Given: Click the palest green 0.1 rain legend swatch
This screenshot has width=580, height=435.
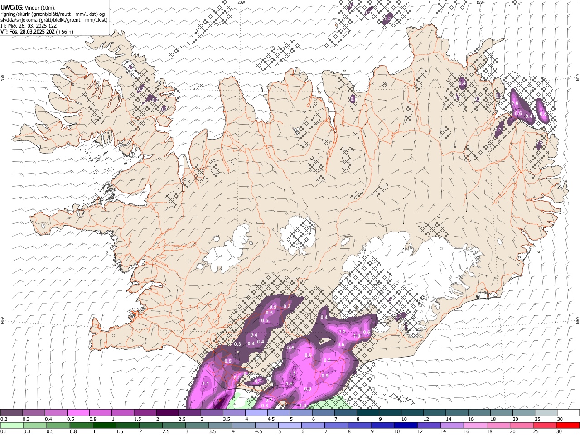Looking at the screenshot, I should click(12, 425).
